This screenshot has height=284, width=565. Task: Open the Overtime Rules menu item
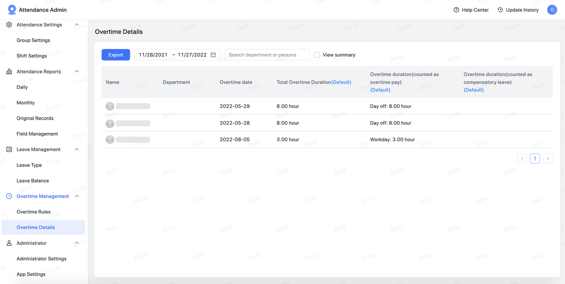(x=34, y=212)
